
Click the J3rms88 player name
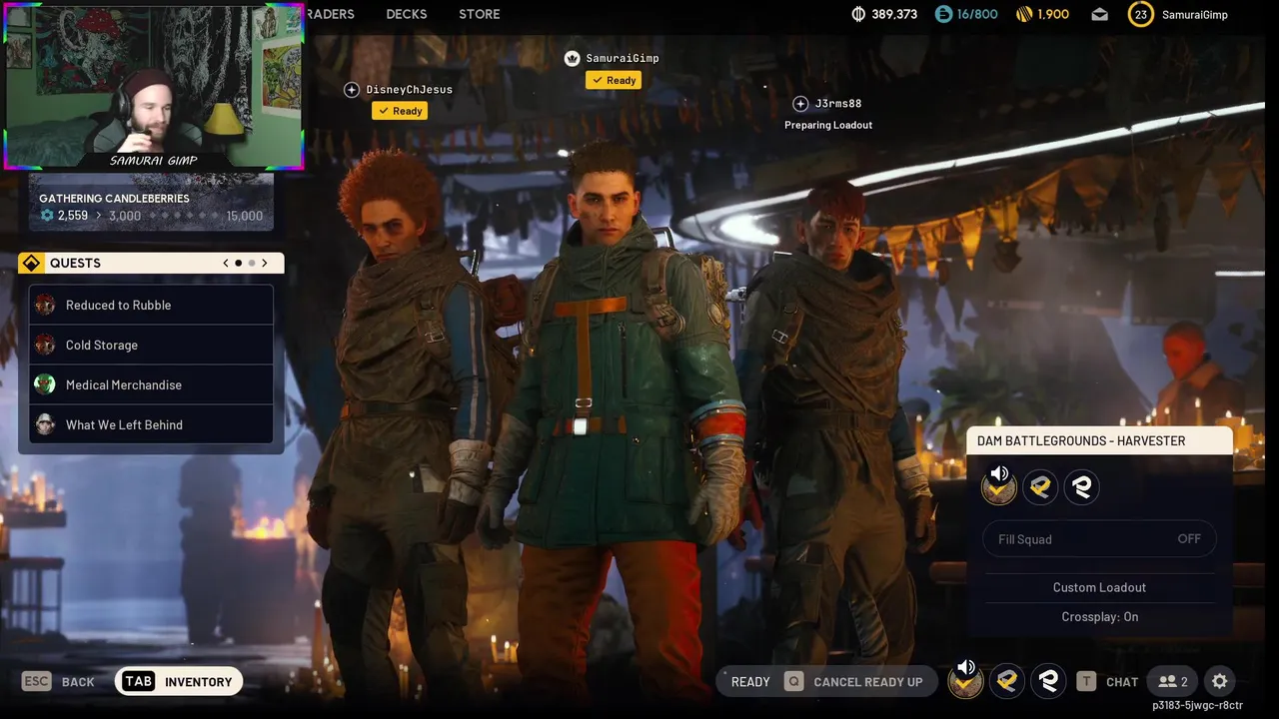tap(838, 104)
